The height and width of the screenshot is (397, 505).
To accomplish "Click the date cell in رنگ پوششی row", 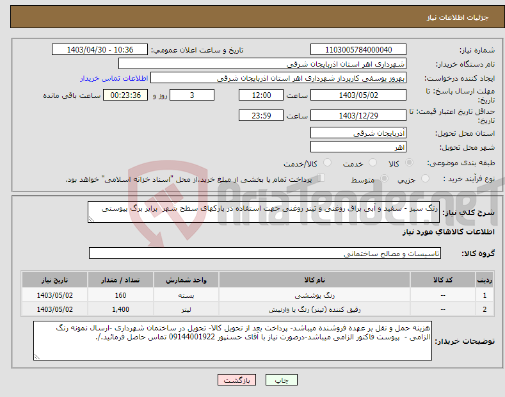I will tap(55, 295).
